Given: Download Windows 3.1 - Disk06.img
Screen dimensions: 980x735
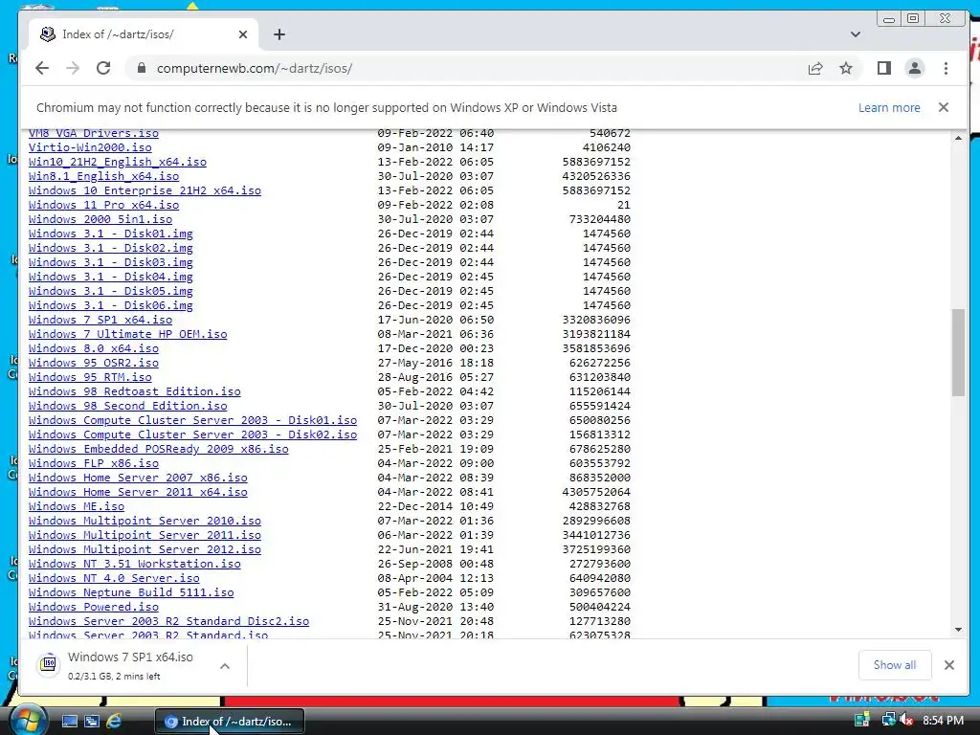Looking at the screenshot, I should [x=111, y=305].
